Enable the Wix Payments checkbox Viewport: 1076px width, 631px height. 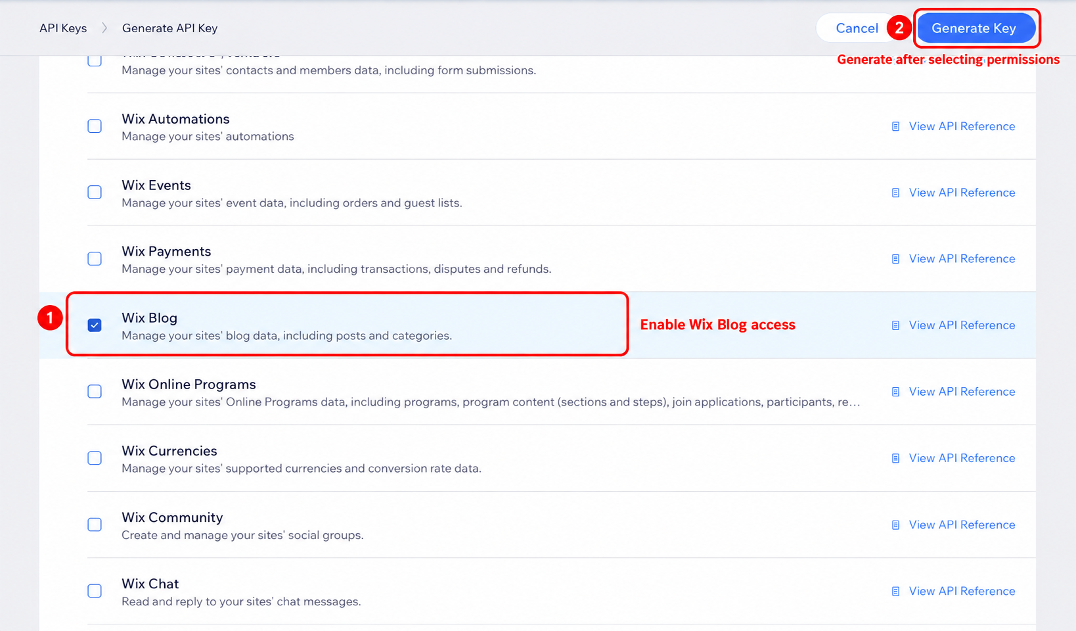coord(95,259)
